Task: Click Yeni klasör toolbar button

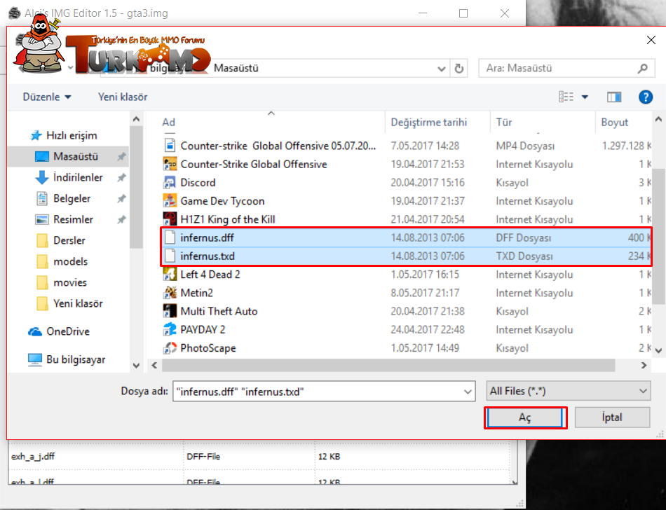Action: 123,97
